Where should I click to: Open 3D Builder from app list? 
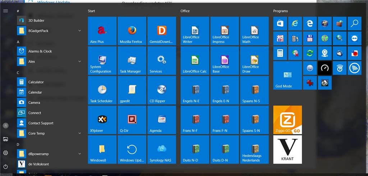coord(49,20)
